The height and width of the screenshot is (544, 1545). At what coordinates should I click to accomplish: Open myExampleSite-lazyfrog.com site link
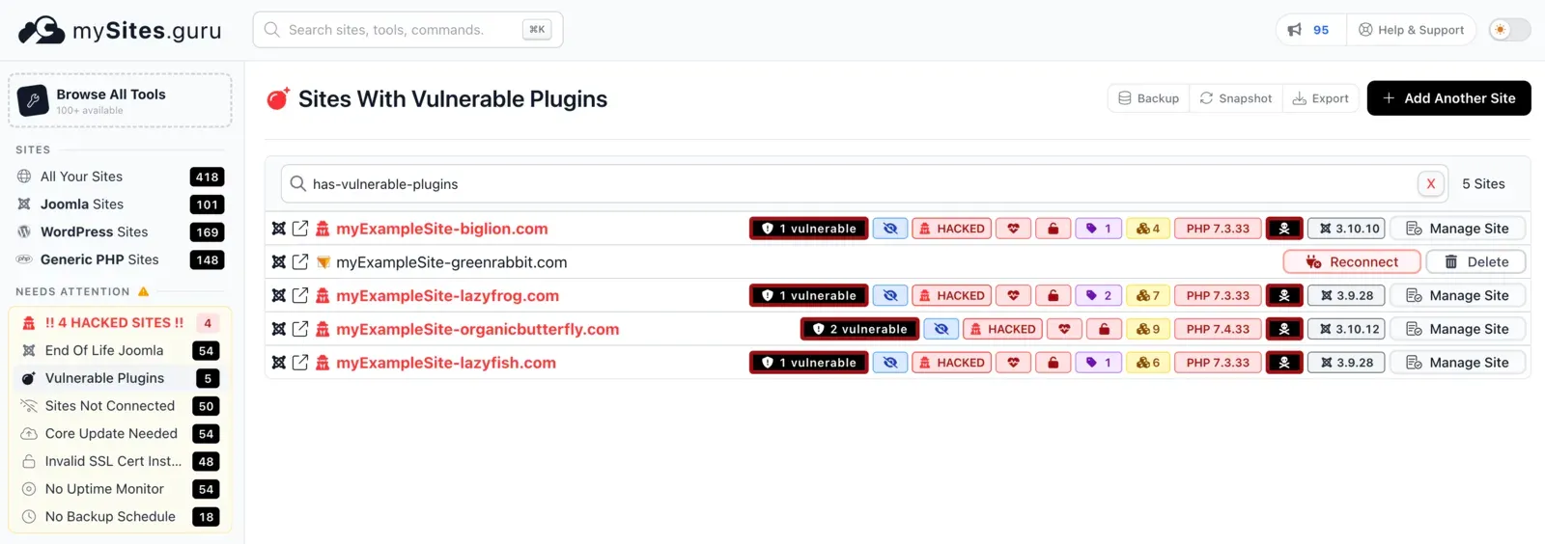click(447, 296)
